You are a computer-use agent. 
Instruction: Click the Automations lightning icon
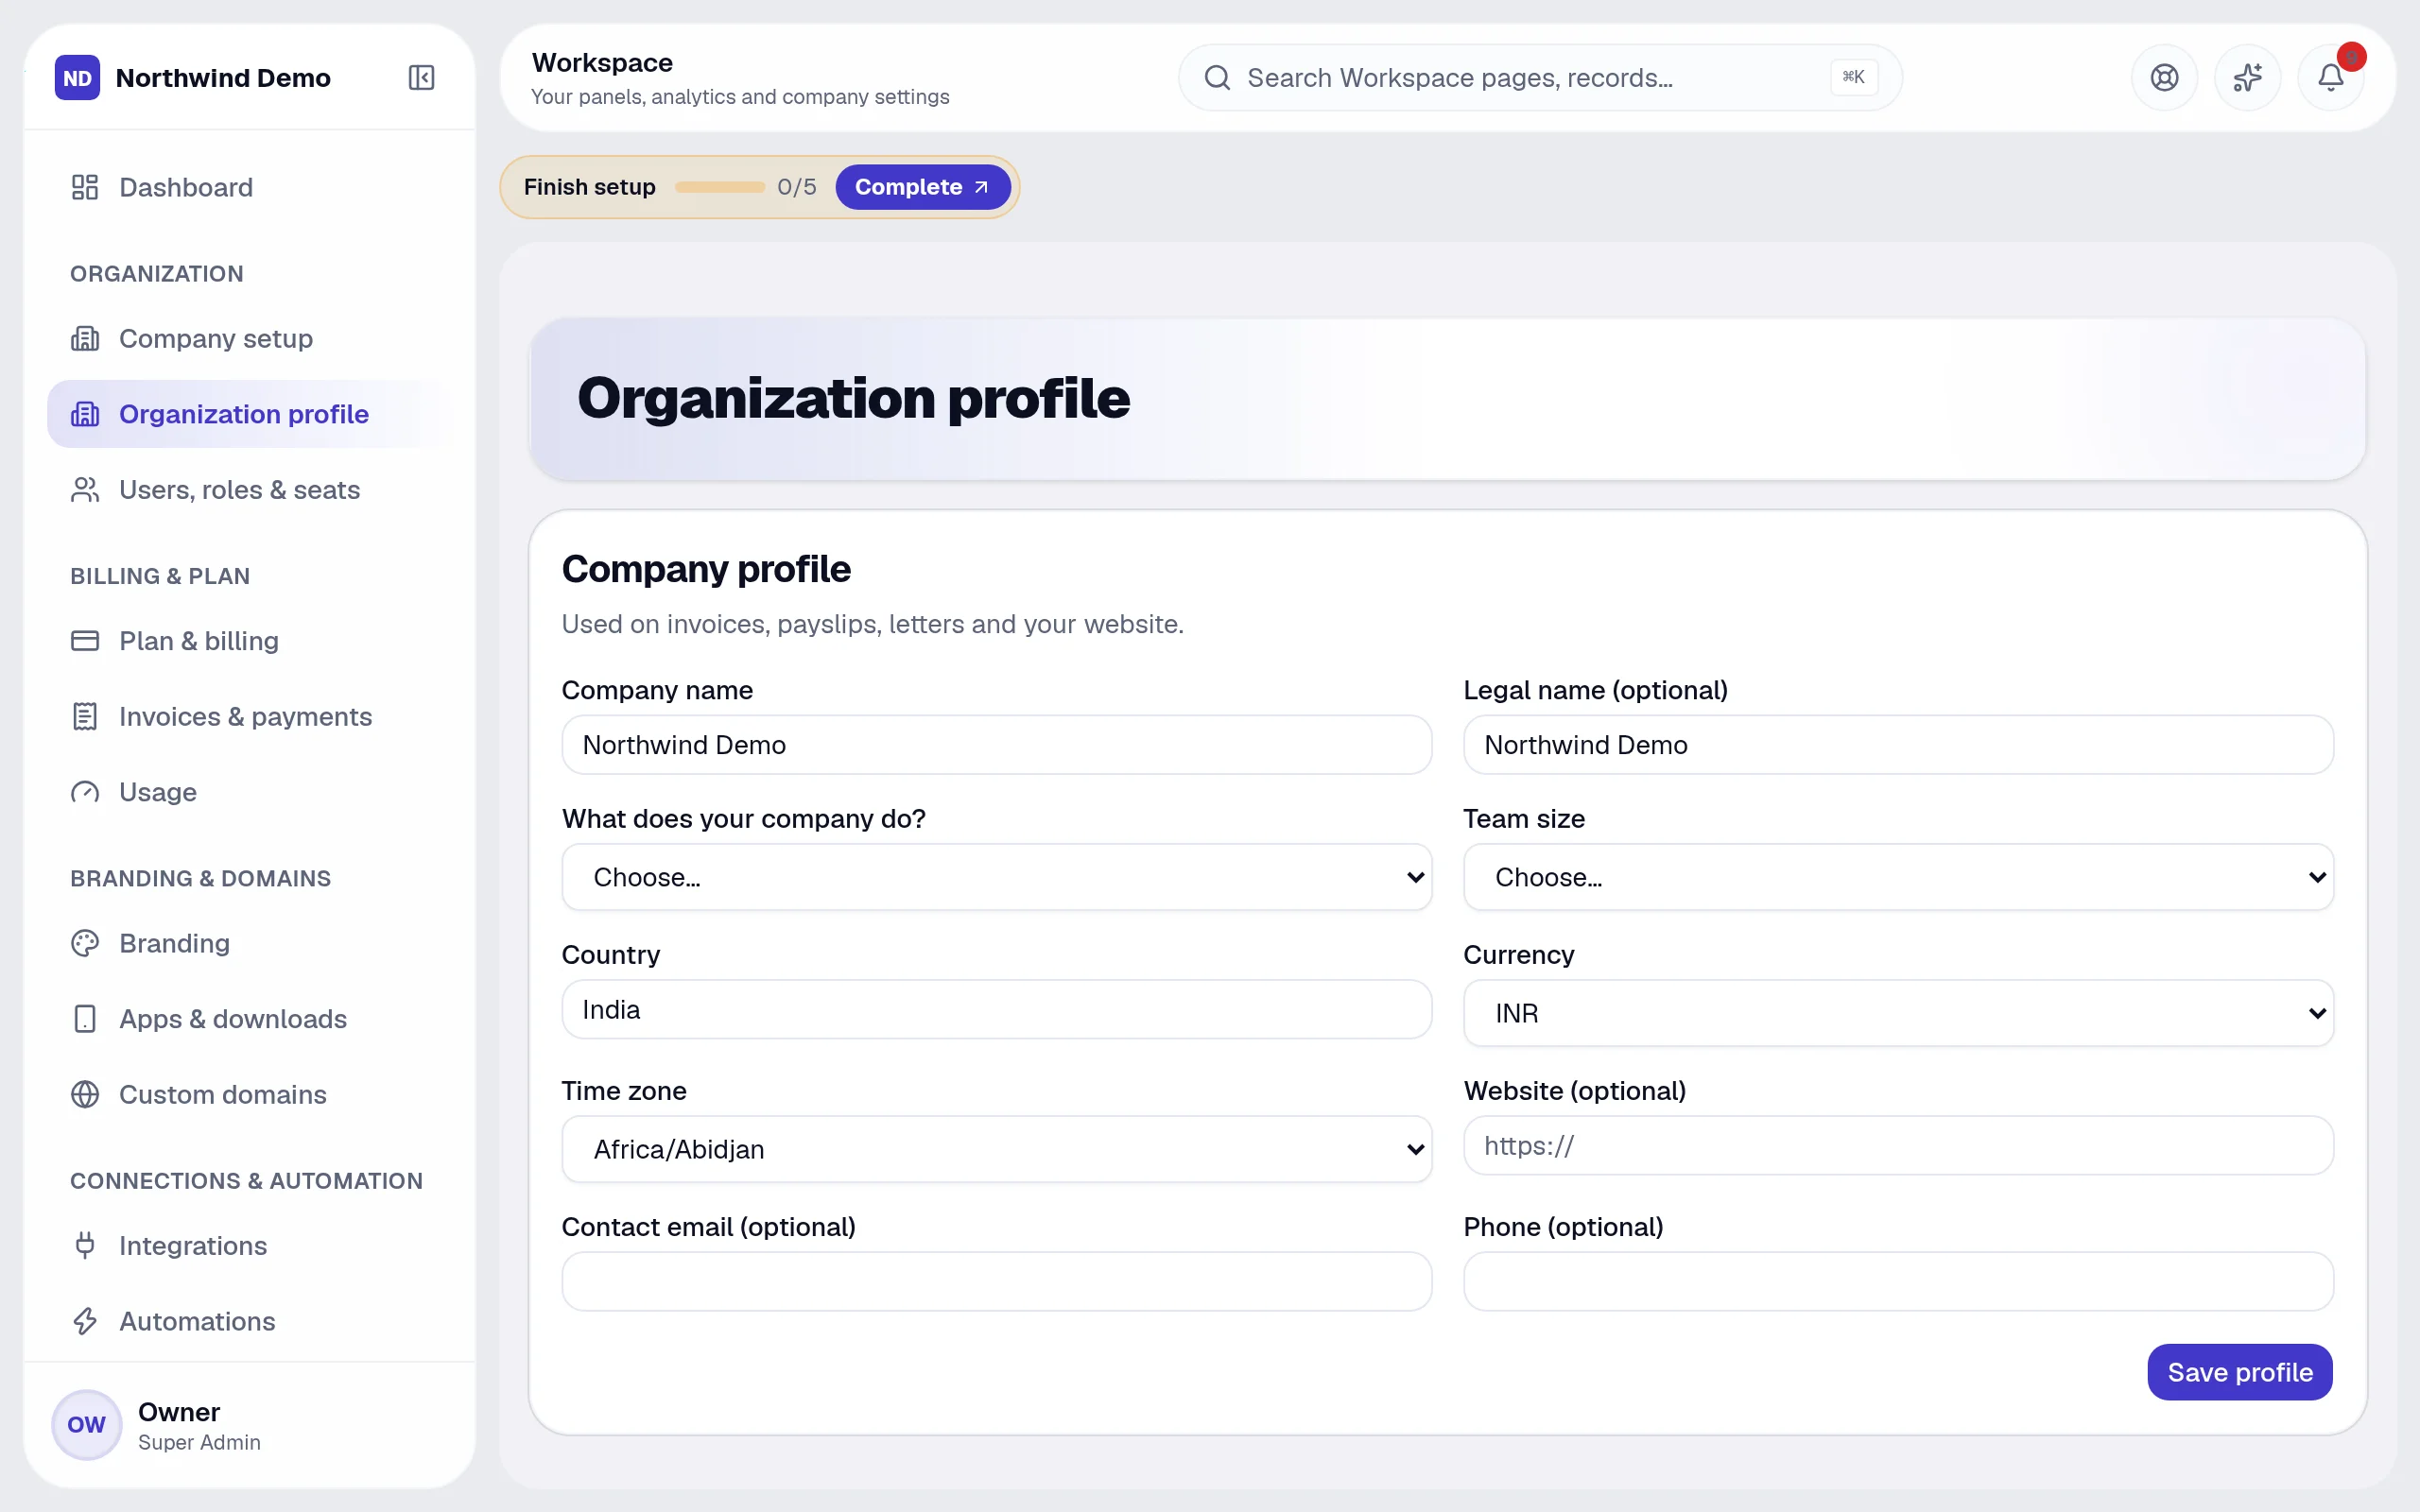tap(85, 1321)
